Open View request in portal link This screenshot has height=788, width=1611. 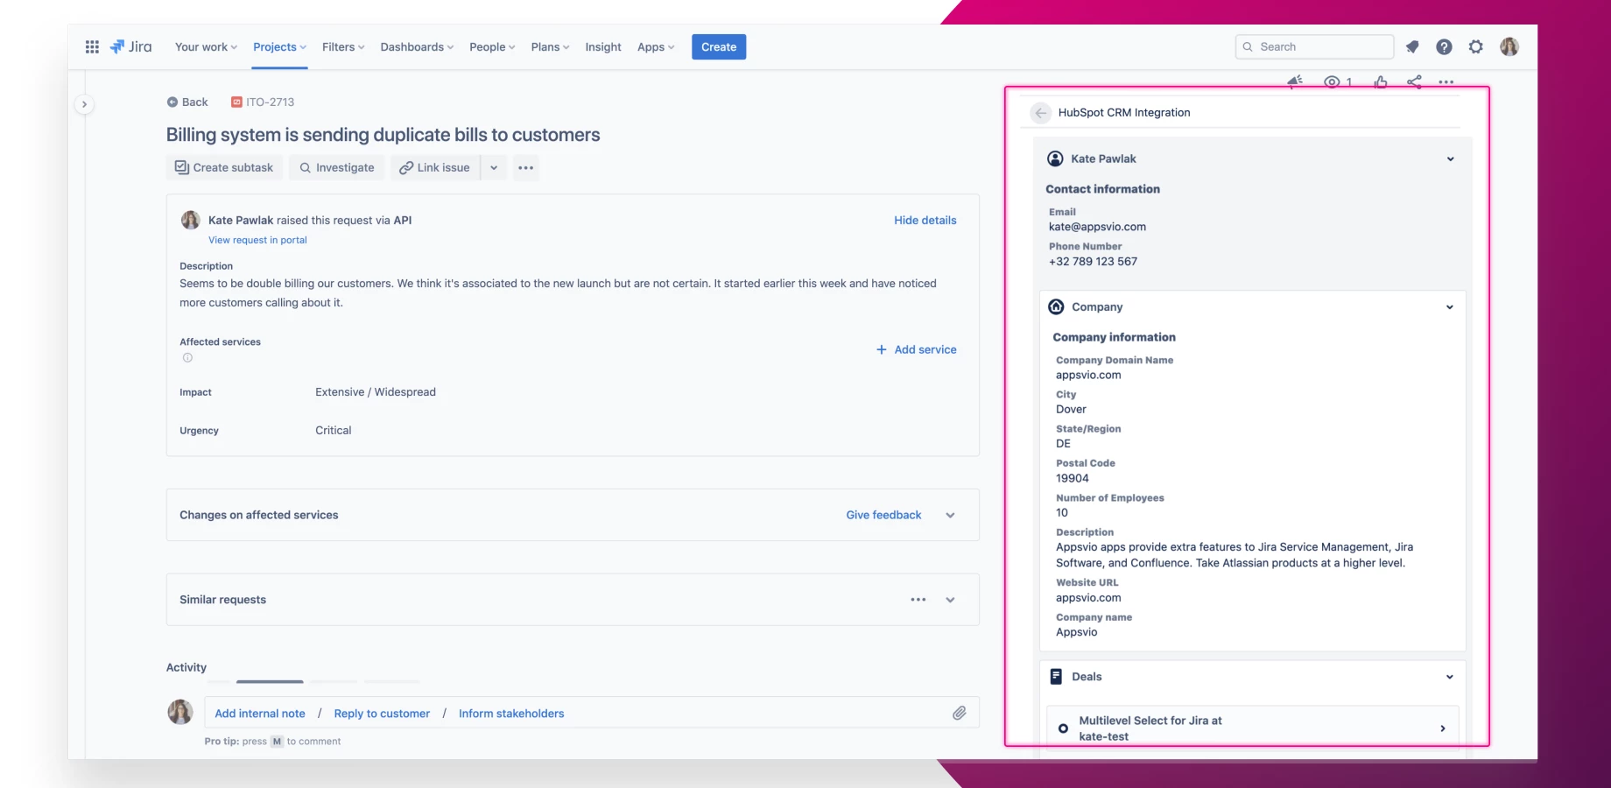pos(257,240)
